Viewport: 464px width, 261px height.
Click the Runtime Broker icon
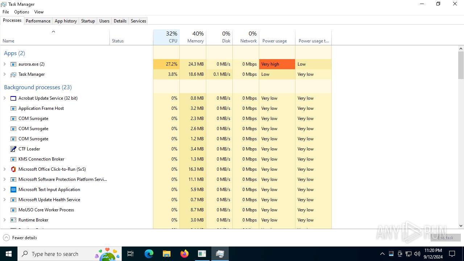coord(13,220)
